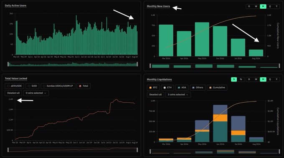Viewport: 284px width, 158px height.
Task: Select the $ unit toggle in Monthly Liquidations
Action: (234, 79)
